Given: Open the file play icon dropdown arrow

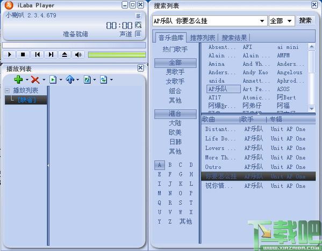Looking at the screenshot, I should point(61,79).
